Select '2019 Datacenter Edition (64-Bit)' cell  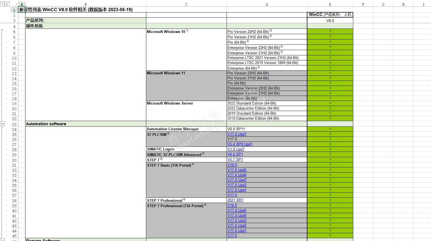pos(267,119)
